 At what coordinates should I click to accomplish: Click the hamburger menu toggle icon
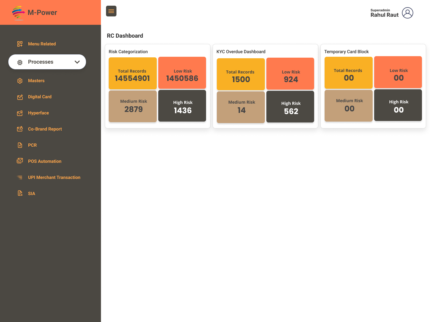coord(111,11)
